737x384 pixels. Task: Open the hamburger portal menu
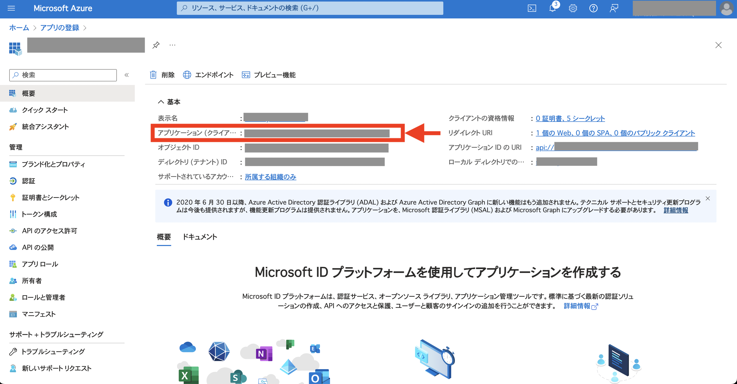pos(11,8)
